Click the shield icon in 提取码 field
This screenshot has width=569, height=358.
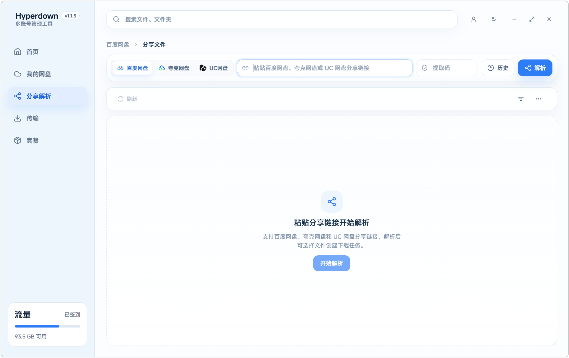click(425, 68)
